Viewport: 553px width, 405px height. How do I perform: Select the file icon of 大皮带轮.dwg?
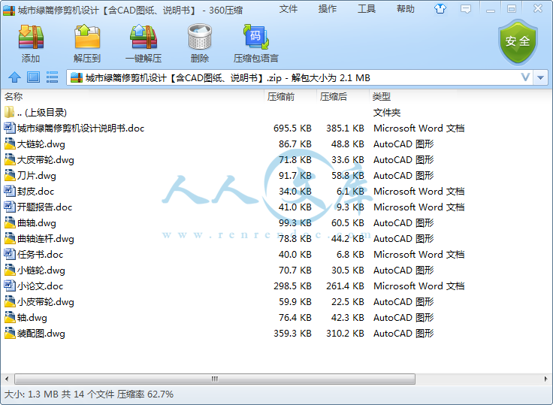pos(10,159)
